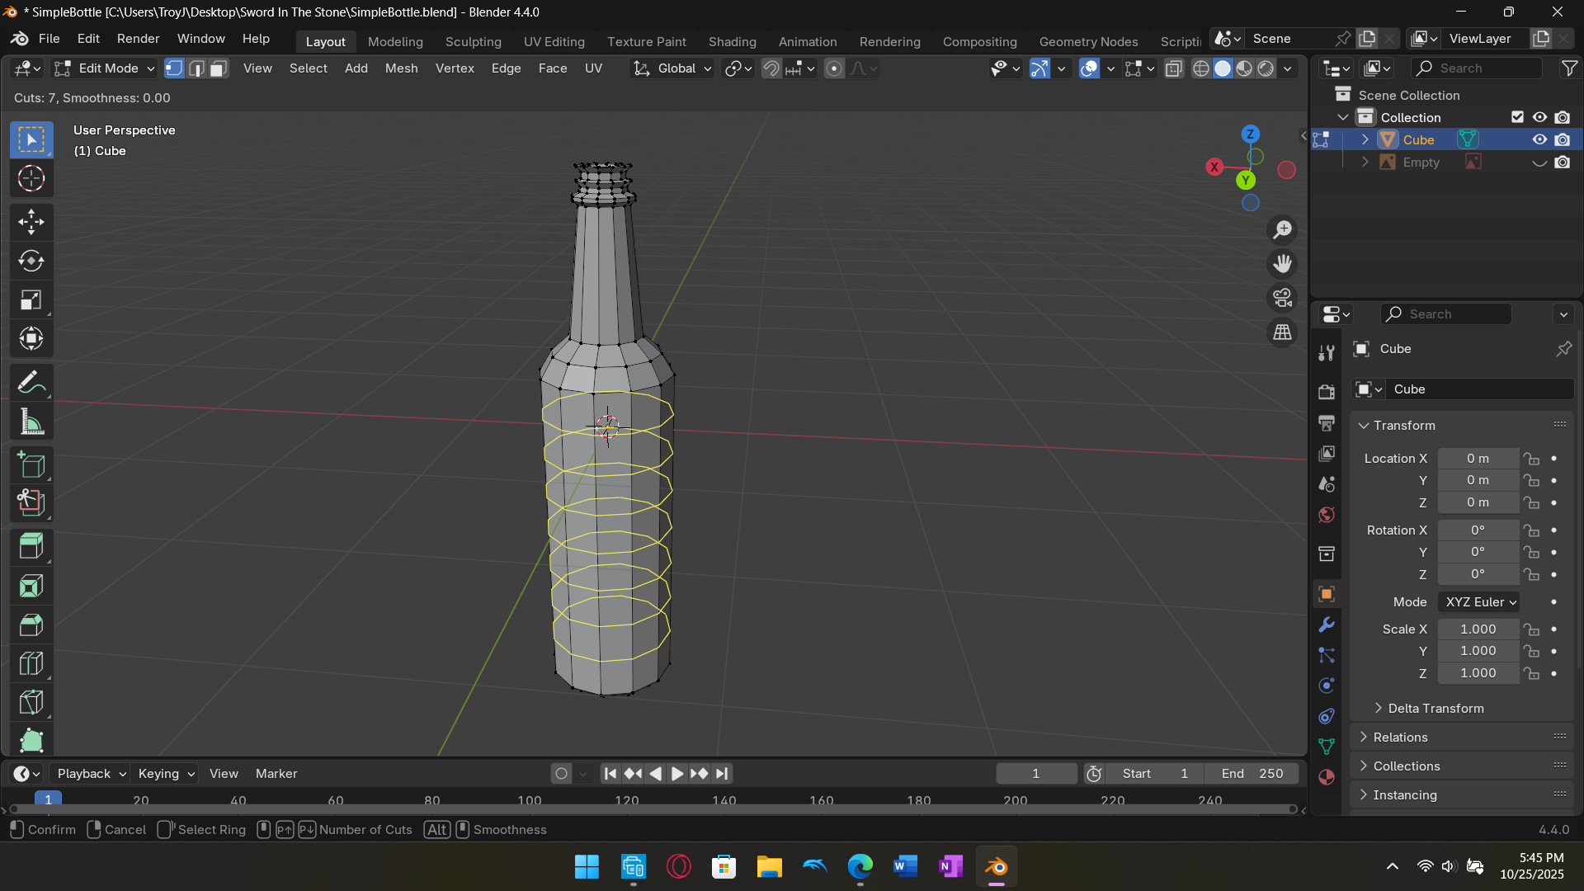Viewport: 1584px width, 891px height.
Task: Open the Output properties tab
Action: pos(1327,423)
